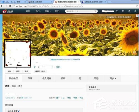Screen dimensions: 139x112
Task: Filter feed by 原创
Action: [x=14, y=86]
